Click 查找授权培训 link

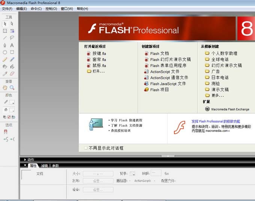(x=120, y=131)
